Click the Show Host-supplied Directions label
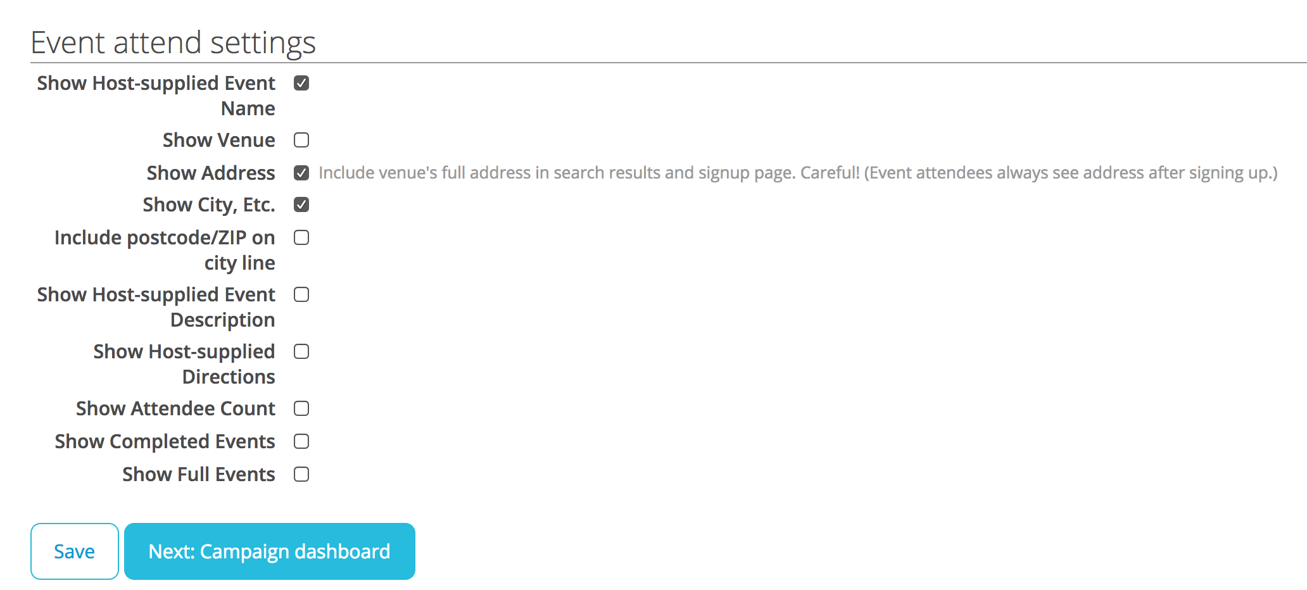The image size is (1307, 590). pos(184,364)
